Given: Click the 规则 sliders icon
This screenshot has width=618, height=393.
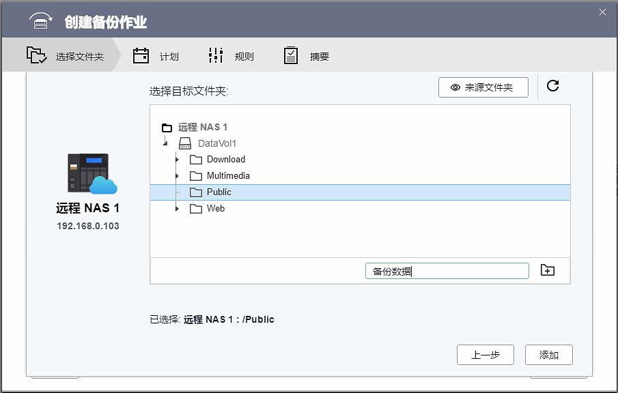Looking at the screenshot, I should [216, 56].
